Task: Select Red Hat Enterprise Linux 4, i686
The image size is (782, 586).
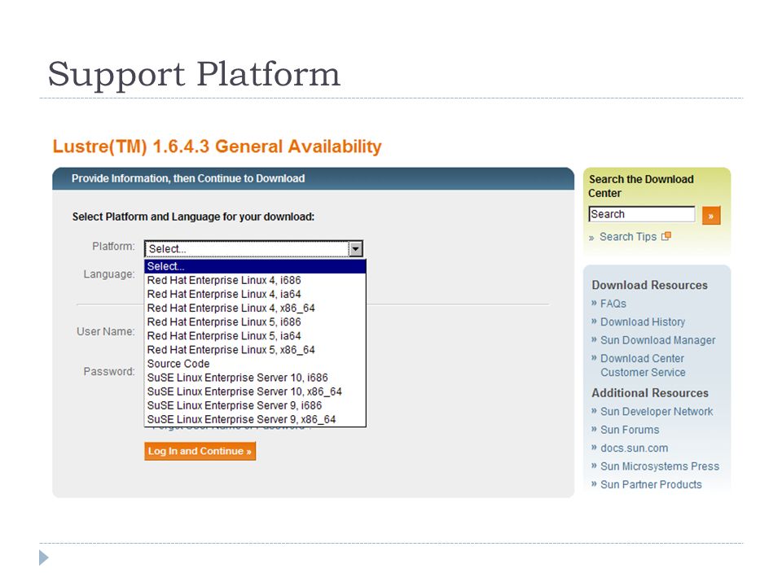Action: coord(255,281)
